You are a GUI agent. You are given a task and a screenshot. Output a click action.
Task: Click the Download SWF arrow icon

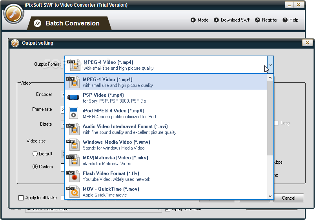pos(216,20)
